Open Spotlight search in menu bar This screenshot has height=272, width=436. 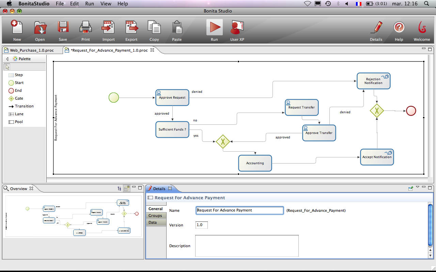tap(426, 4)
